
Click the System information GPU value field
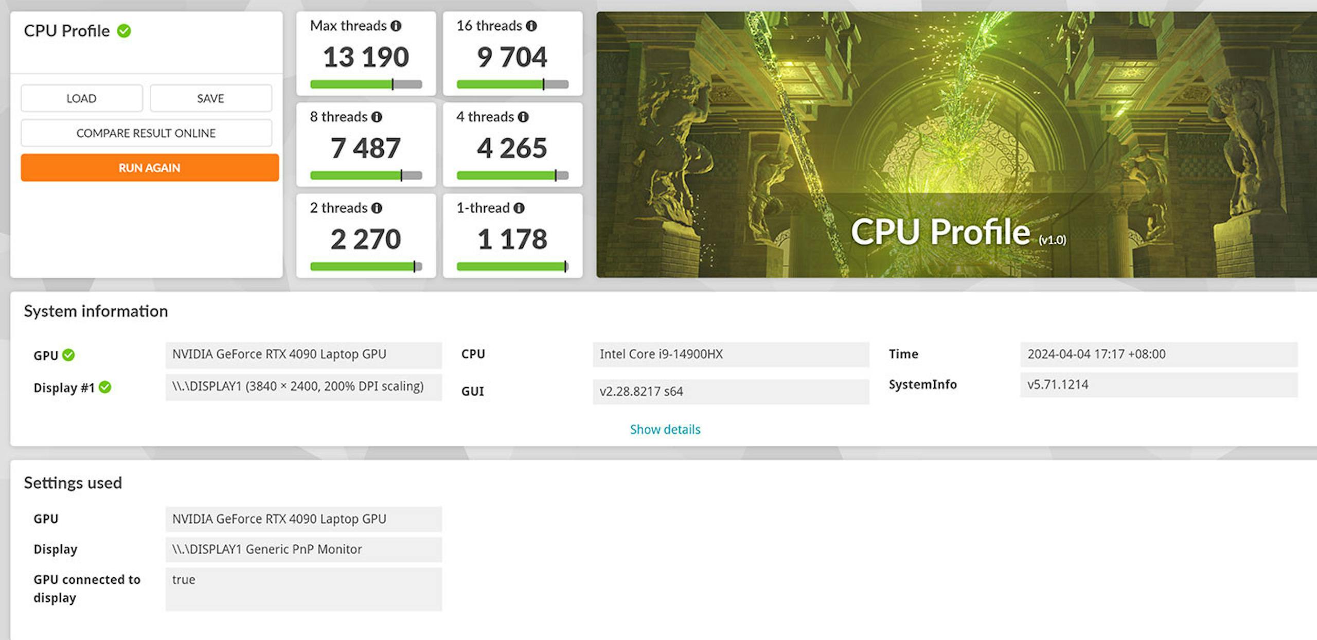304,354
